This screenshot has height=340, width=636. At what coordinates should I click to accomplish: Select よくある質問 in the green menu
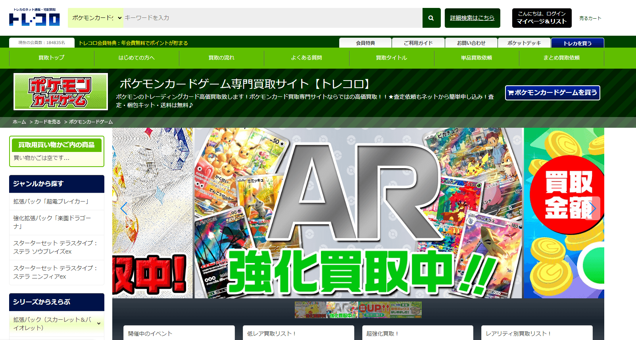pos(306,58)
